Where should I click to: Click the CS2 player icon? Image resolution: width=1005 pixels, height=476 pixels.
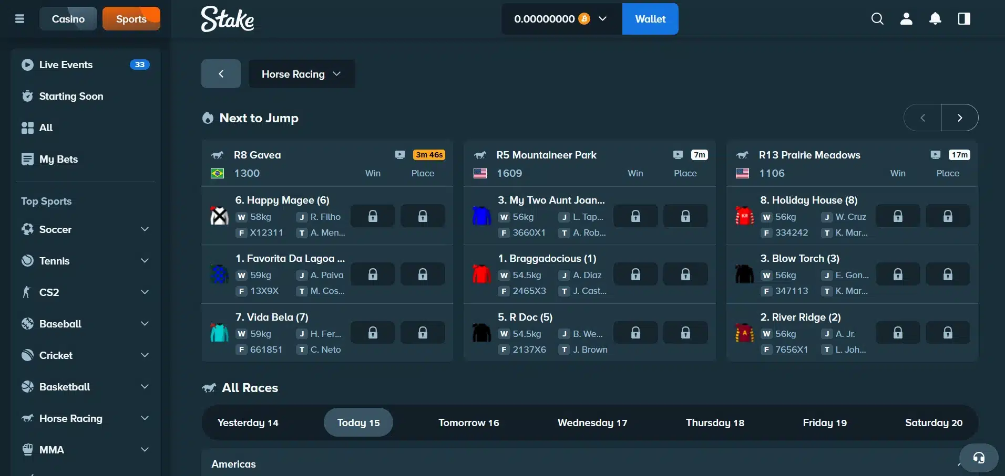coord(27,292)
